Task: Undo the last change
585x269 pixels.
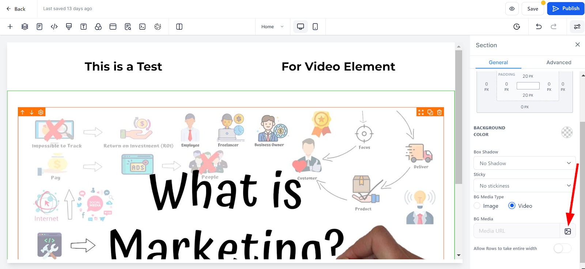Action: coord(539,26)
